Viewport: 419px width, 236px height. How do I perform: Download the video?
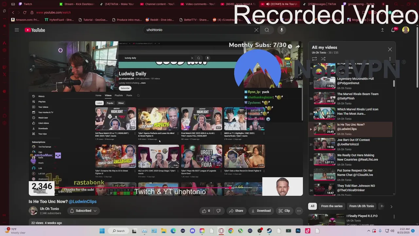click(261, 211)
